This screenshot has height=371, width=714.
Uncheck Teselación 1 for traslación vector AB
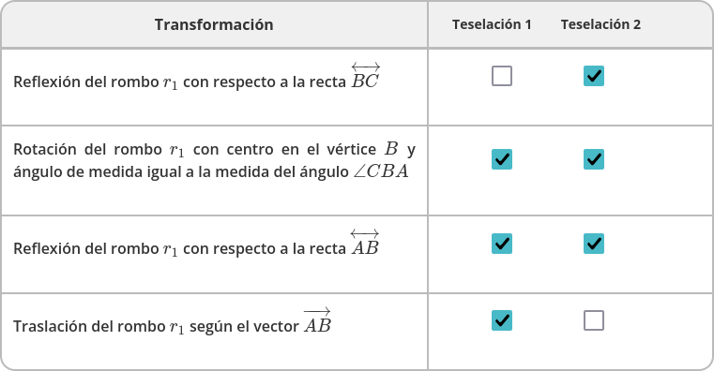502,320
